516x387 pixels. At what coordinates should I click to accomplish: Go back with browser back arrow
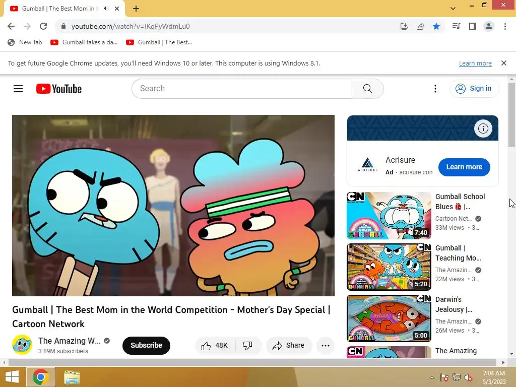click(11, 26)
